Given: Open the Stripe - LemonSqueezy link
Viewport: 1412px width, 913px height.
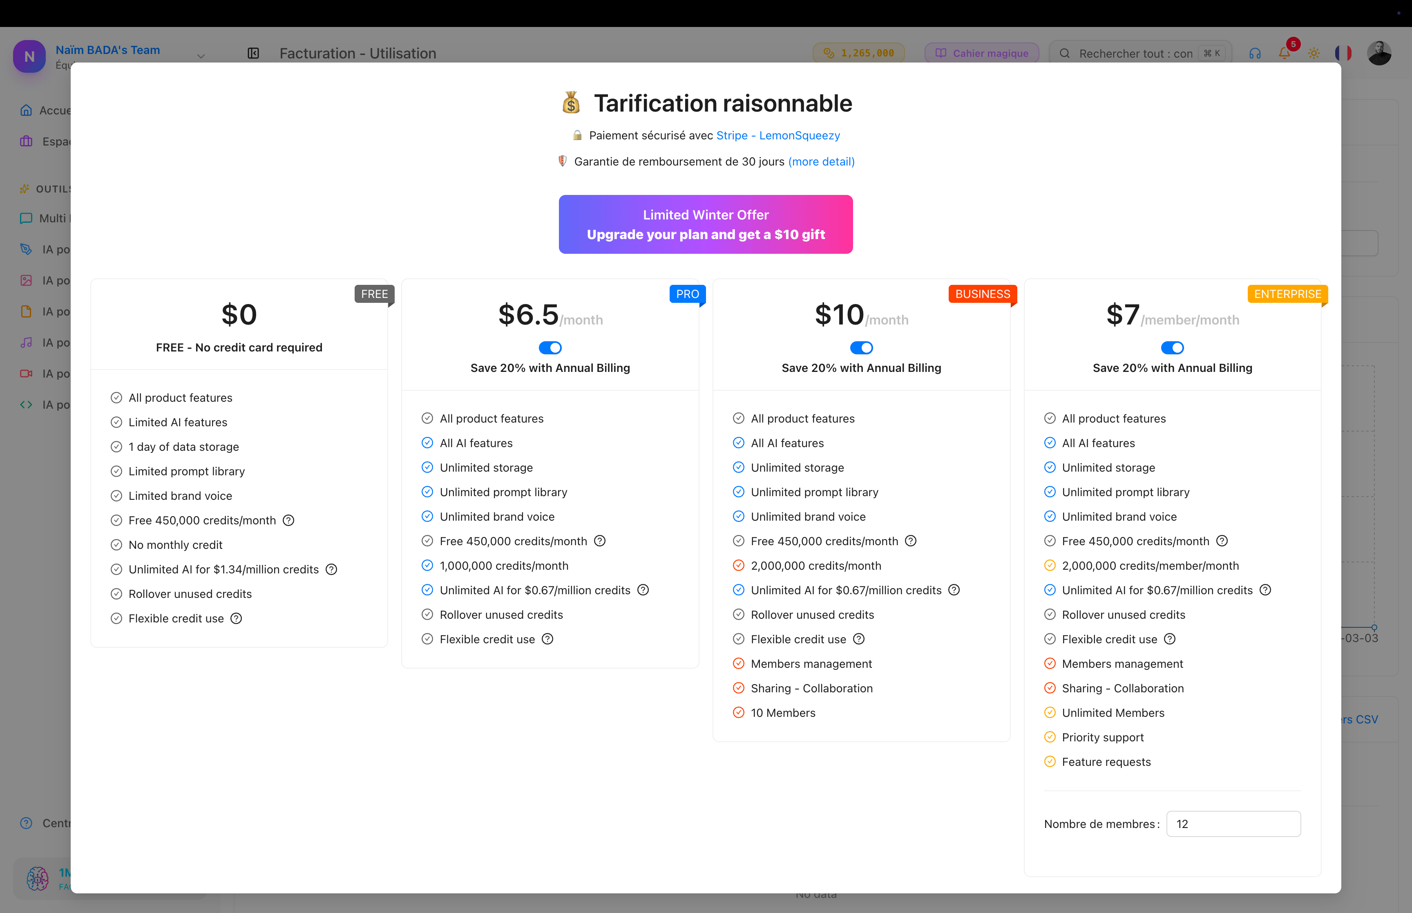Looking at the screenshot, I should (x=778, y=135).
